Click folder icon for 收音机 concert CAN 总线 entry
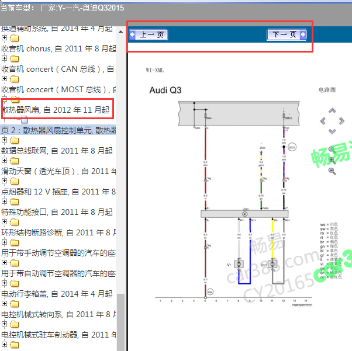Screen dimensions: 352x351 pos(15,58)
